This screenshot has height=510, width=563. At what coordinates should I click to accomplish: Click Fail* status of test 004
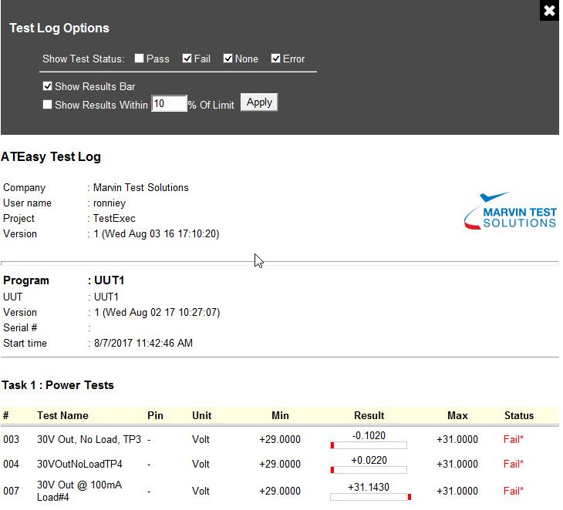(514, 464)
